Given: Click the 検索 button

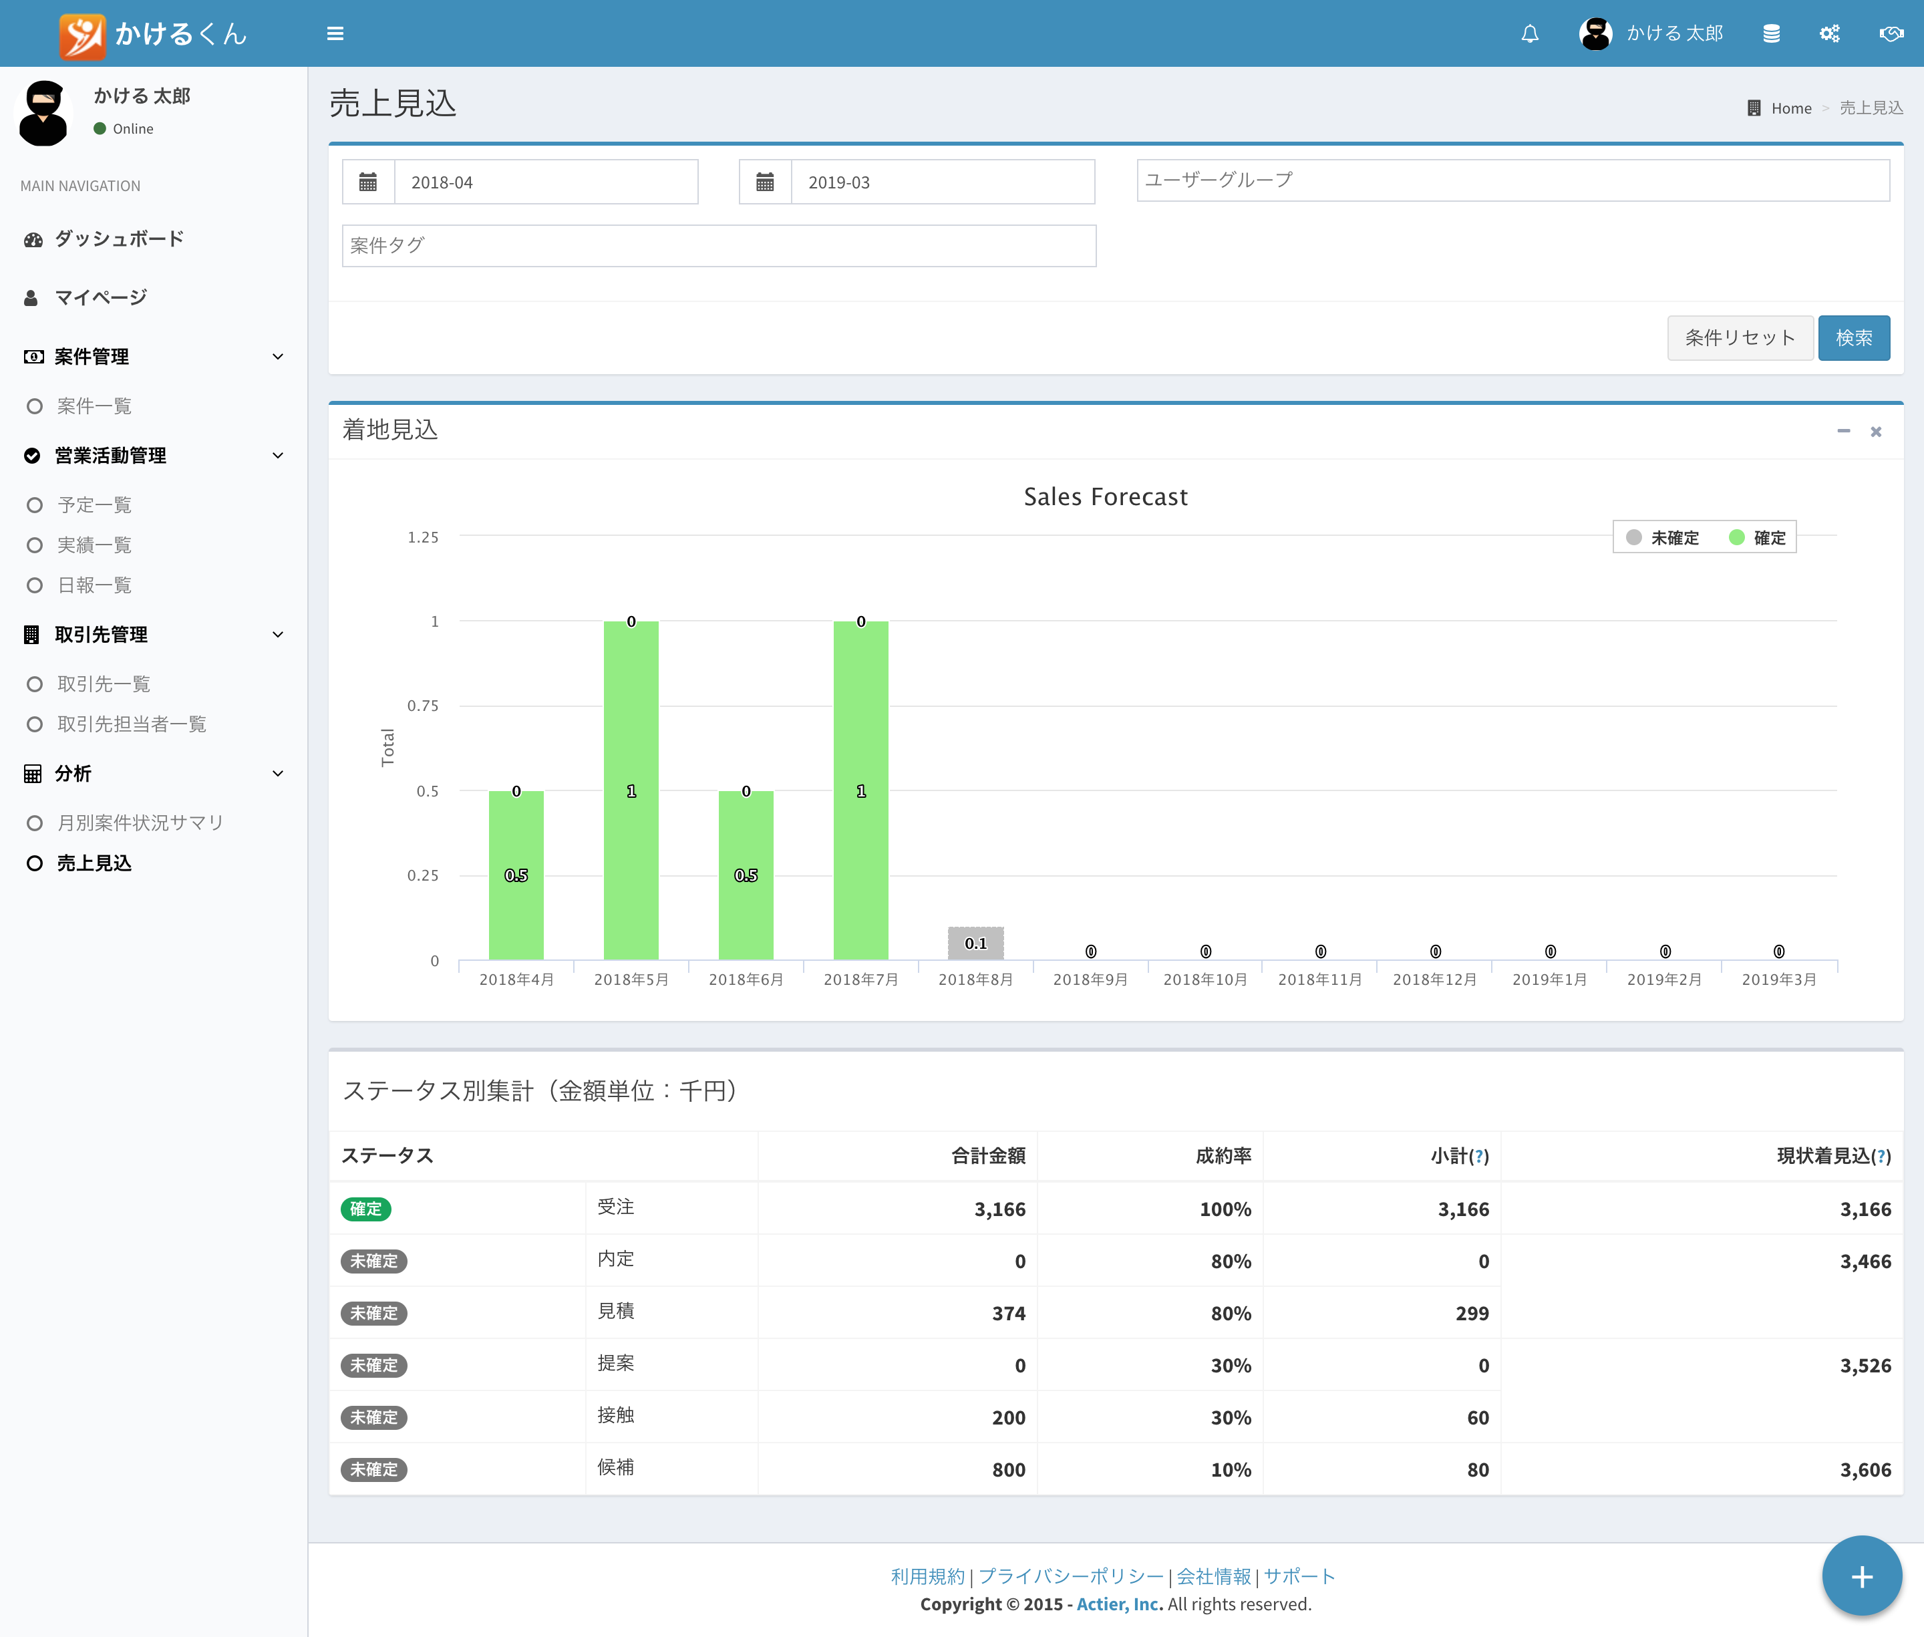Looking at the screenshot, I should pos(1853,338).
